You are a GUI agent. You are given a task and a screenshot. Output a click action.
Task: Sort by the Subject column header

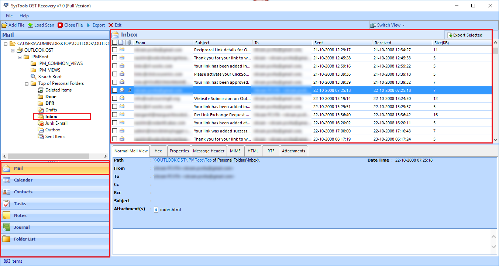(223, 43)
